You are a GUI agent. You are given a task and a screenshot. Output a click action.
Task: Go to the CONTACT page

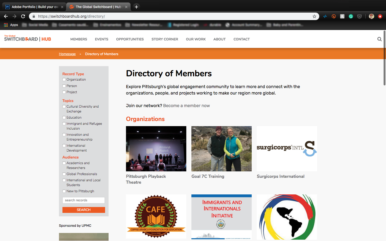(242, 39)
